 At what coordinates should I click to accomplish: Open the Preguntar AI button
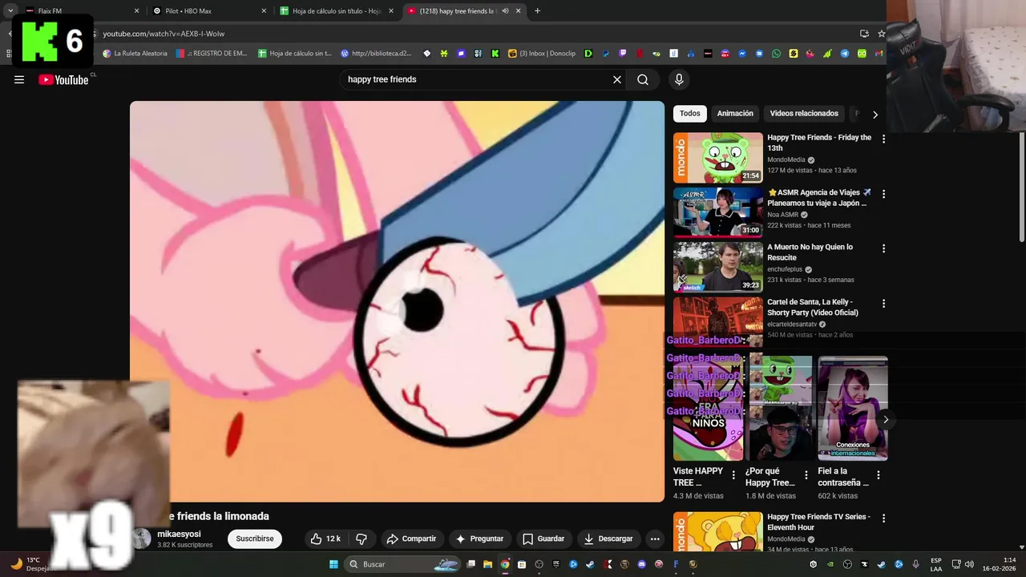pyautogui.click(x=479, y=539)
